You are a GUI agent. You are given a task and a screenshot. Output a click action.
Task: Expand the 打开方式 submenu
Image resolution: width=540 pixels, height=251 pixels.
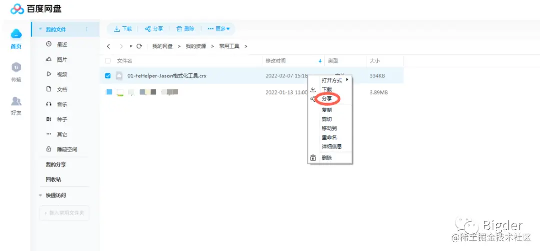click(x=335, y=80)
